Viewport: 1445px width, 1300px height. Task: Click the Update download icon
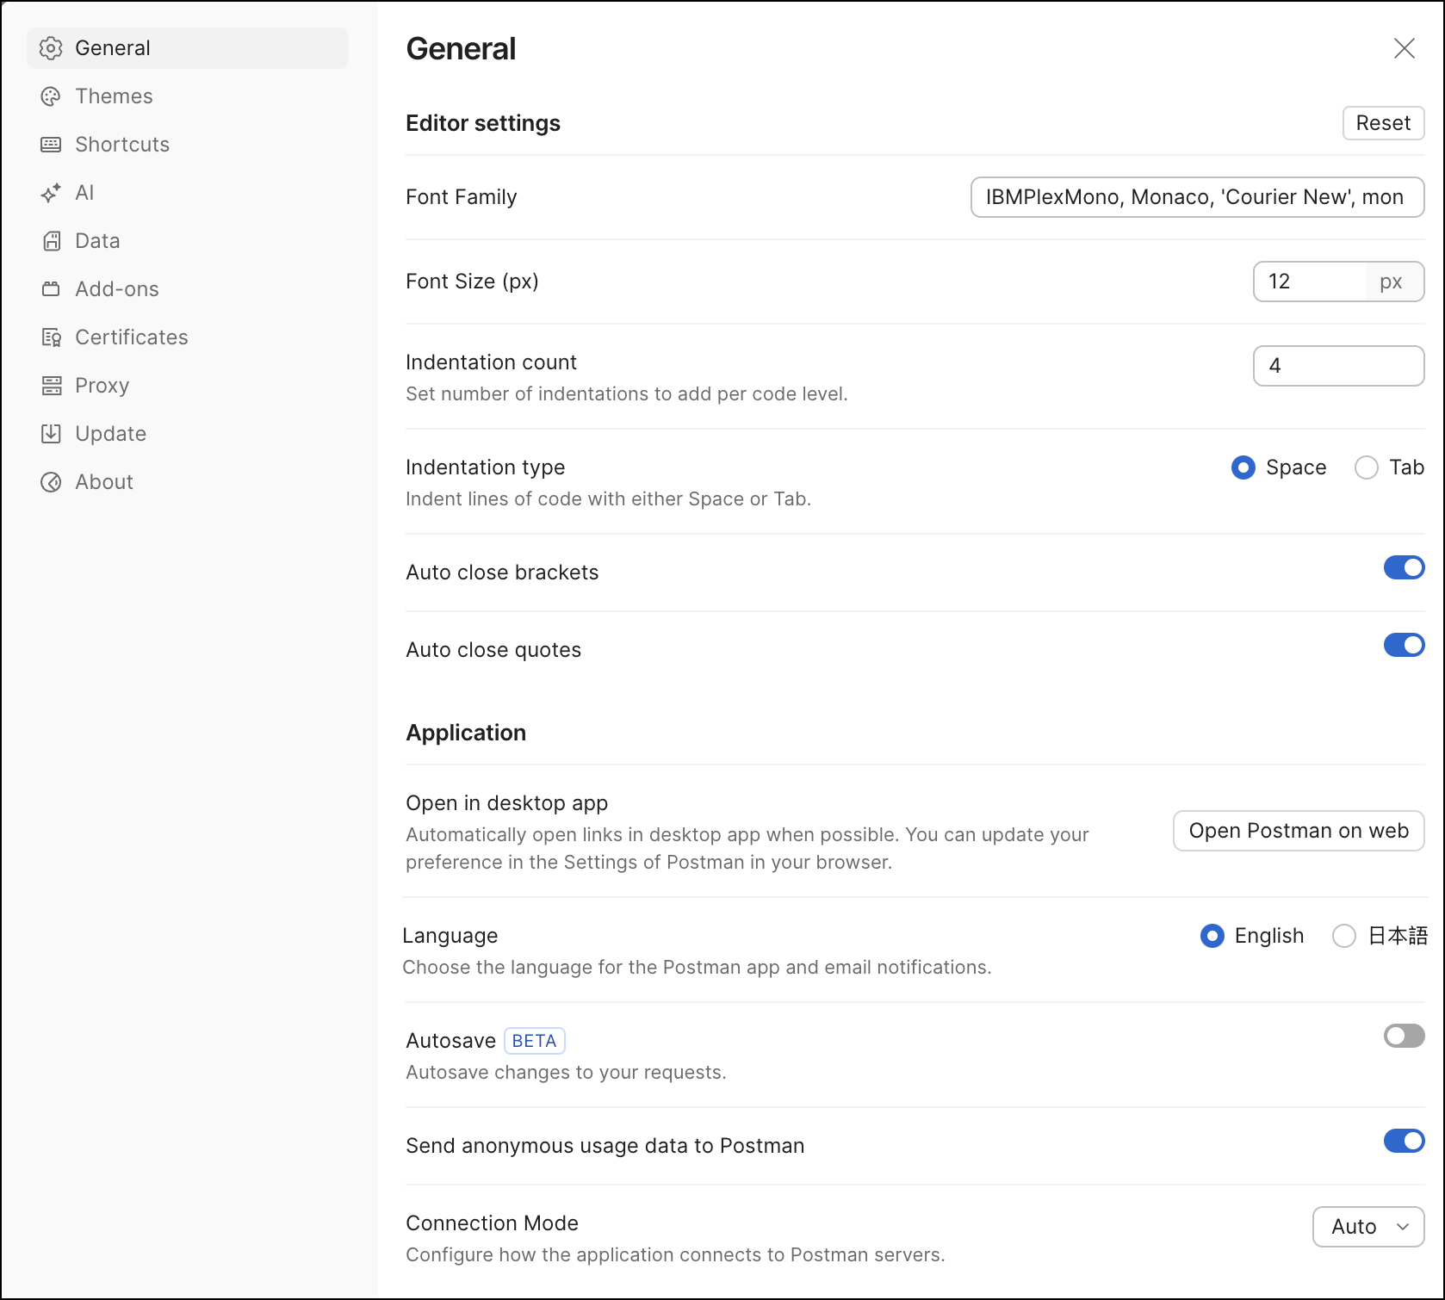tap(51, 434)
